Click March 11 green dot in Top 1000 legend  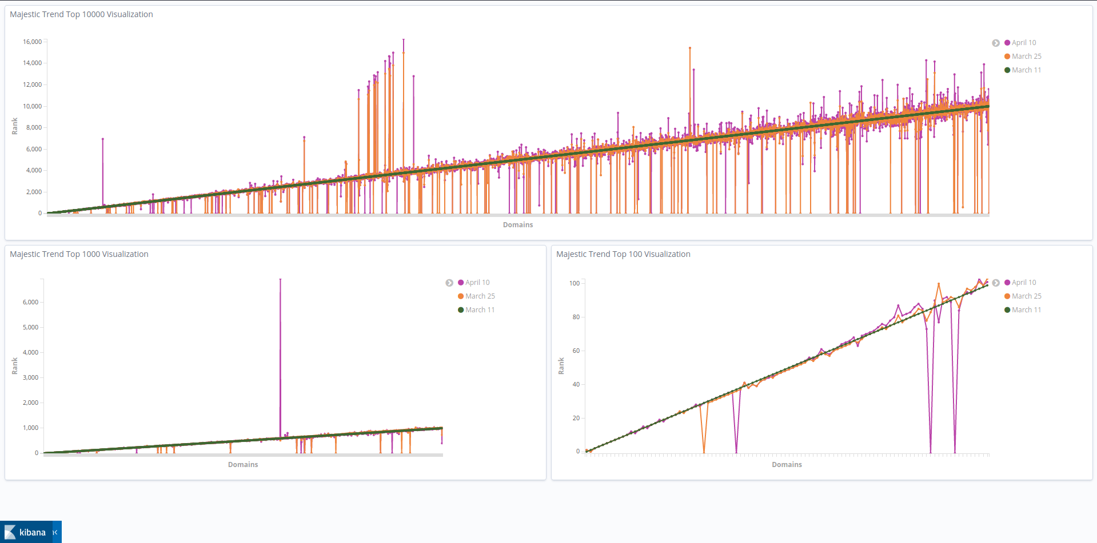point(461,310)
